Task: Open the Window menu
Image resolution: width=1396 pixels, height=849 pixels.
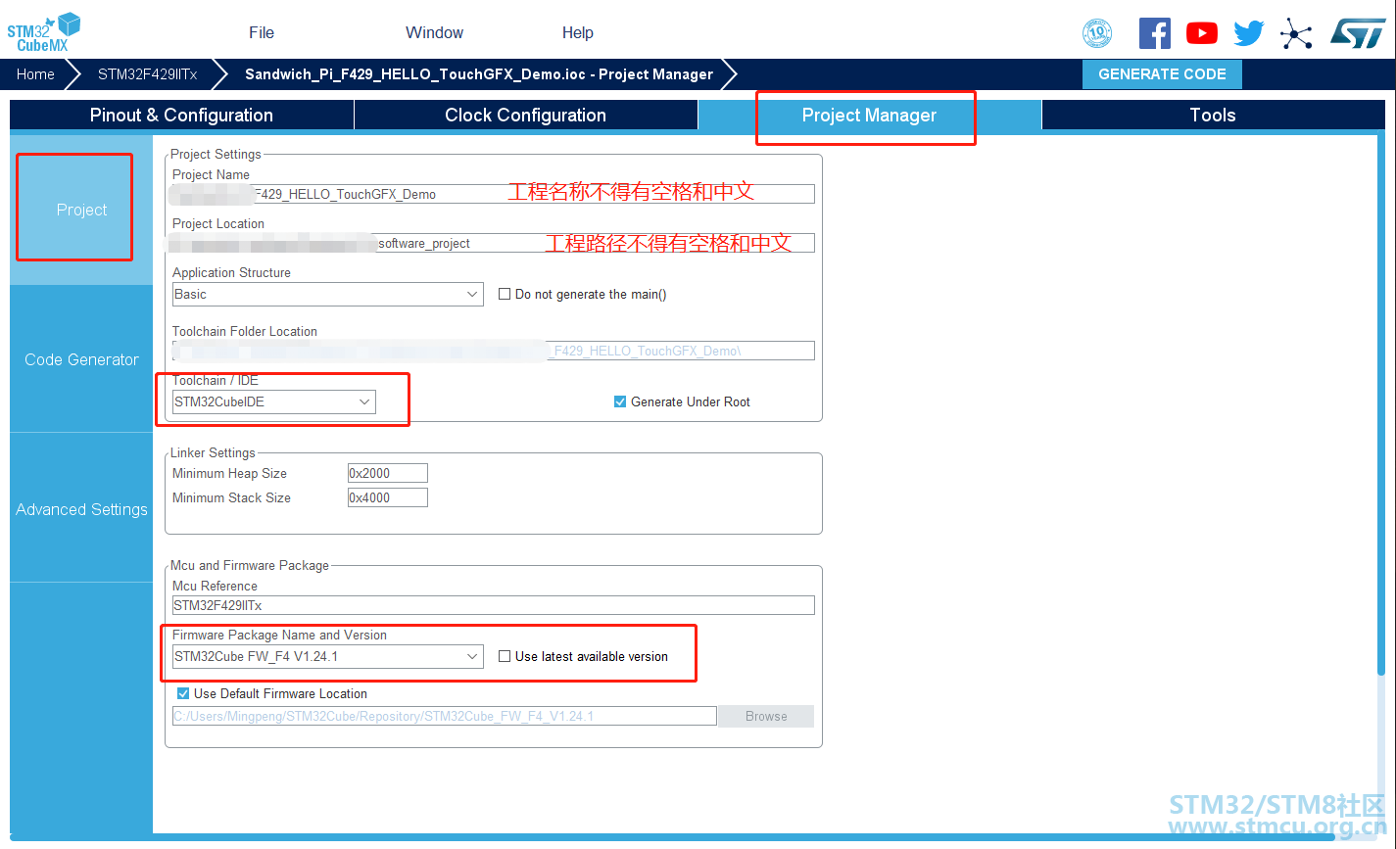Action: 434,32
